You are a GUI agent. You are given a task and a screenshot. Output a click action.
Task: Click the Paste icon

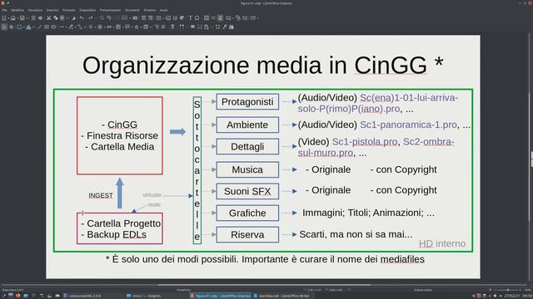pos(62,18)
